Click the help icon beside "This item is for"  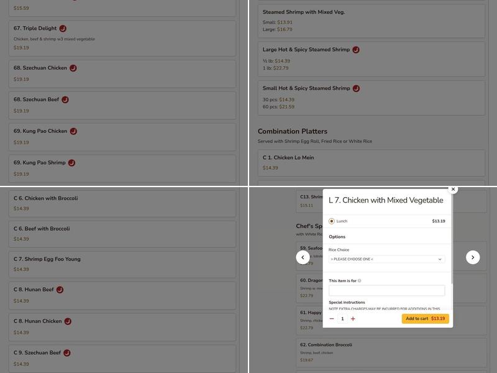pyautogui.click(x=360, y=281)
